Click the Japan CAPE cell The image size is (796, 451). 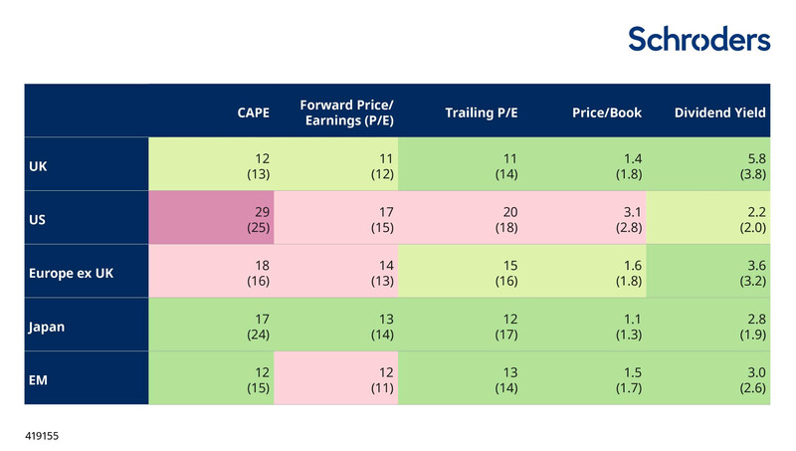click(211, 325)
